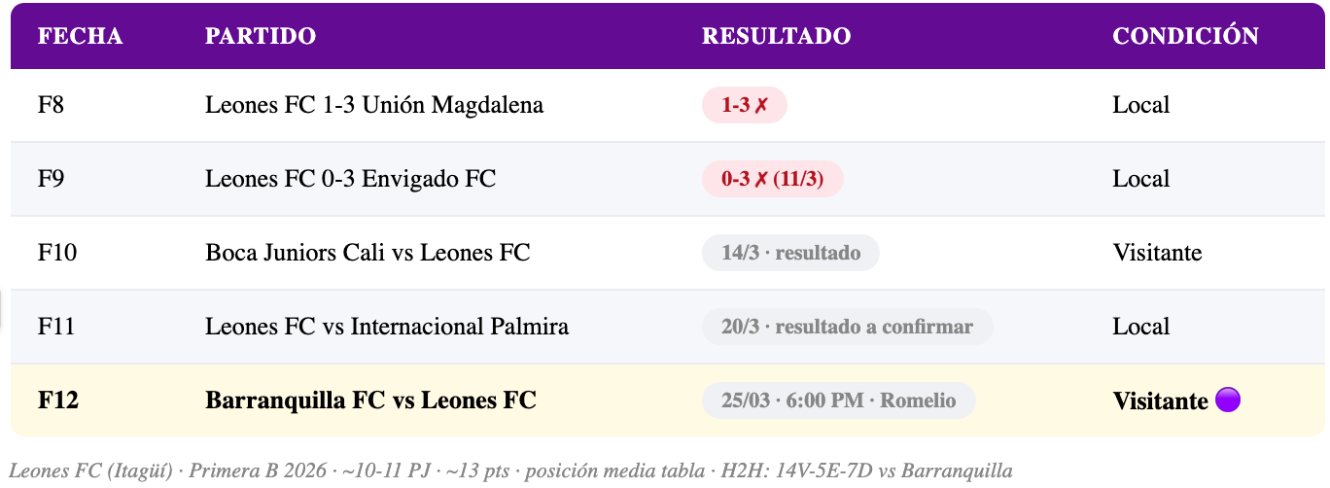The width and height of the screenshot is (1330, 488).
Task: Click the red 1-3 result badge
Action: point(744,105)
